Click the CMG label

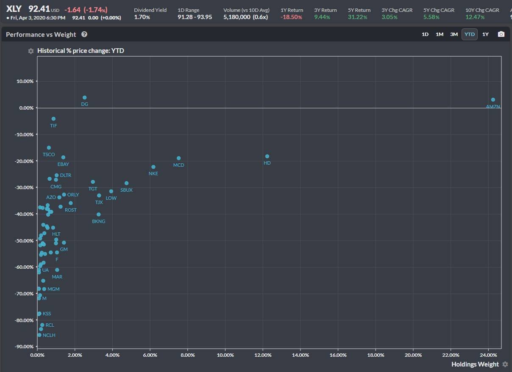(x=56, y=187)
